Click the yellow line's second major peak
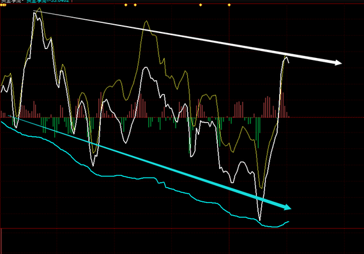The width and height of the screenshot is (364, 254). 146,21
